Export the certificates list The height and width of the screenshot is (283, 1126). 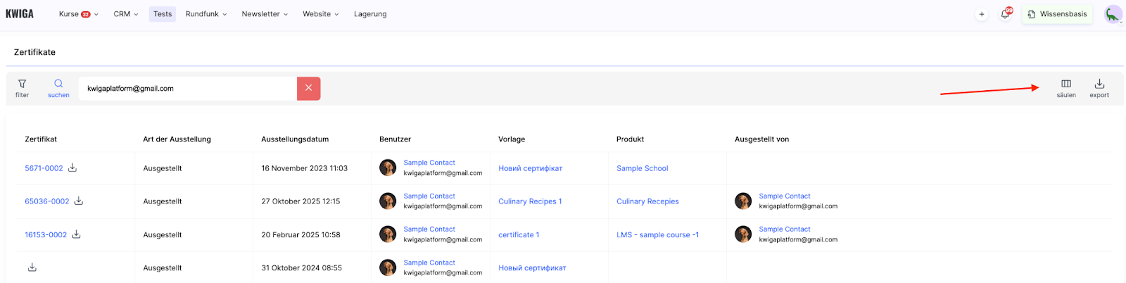[1099, 88]
